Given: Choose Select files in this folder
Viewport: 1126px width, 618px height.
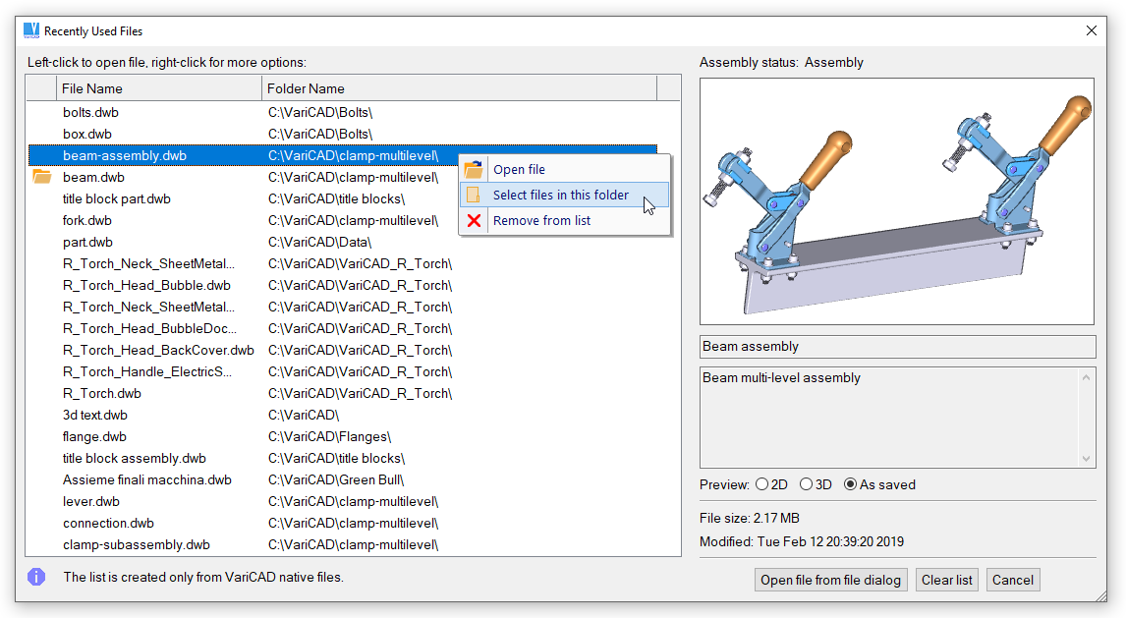Looking at the screenshot, I should click(561, 195).
